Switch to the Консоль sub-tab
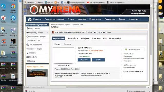 (x=67, y=44)
